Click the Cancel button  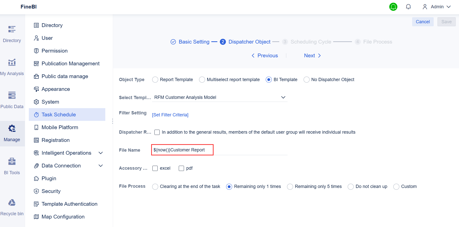pos(423,22)
